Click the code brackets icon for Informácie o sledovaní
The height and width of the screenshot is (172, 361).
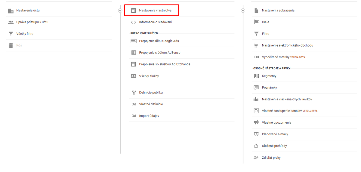click(x=134, y=22)
